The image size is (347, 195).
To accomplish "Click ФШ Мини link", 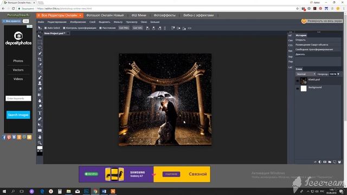I will pyautogui.click(x=139, y=15).
